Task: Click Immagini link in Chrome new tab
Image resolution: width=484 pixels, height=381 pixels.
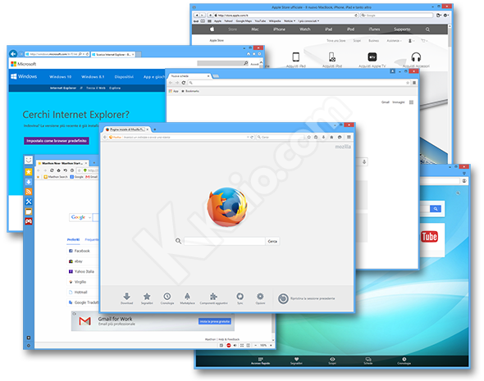Action: tap(398, 102)
